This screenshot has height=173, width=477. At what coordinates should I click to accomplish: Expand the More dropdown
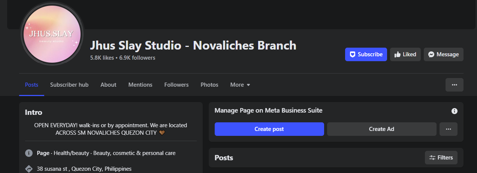(x=240, y=85)
